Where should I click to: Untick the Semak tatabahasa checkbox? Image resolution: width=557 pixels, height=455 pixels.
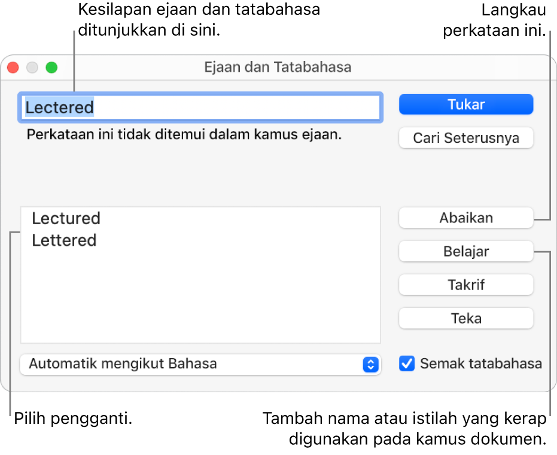(x=407, y=364)
